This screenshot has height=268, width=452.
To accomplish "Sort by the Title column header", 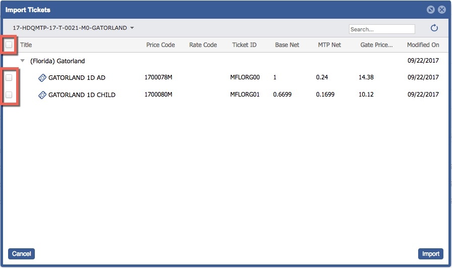I will (x=26, y=45).
